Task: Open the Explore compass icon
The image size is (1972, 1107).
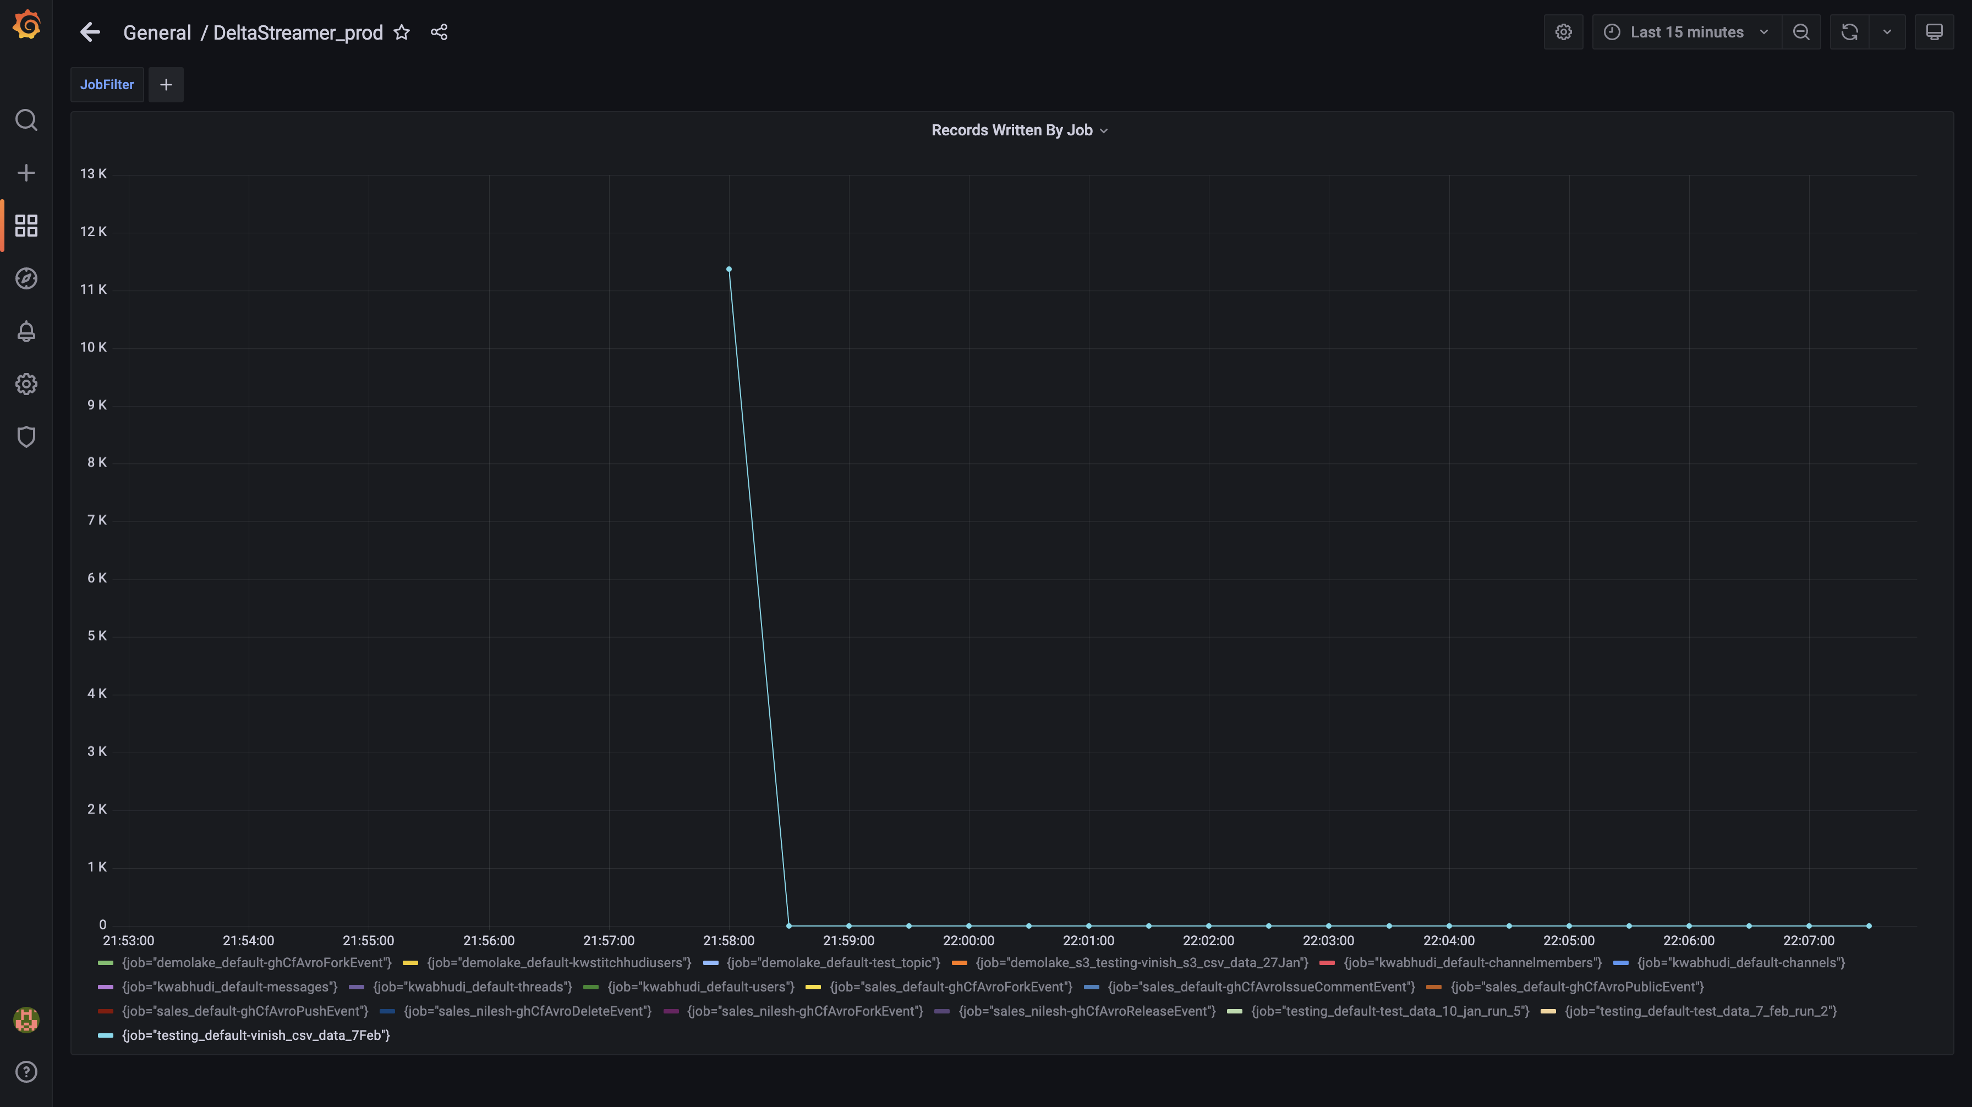Action: click(26, 278)
